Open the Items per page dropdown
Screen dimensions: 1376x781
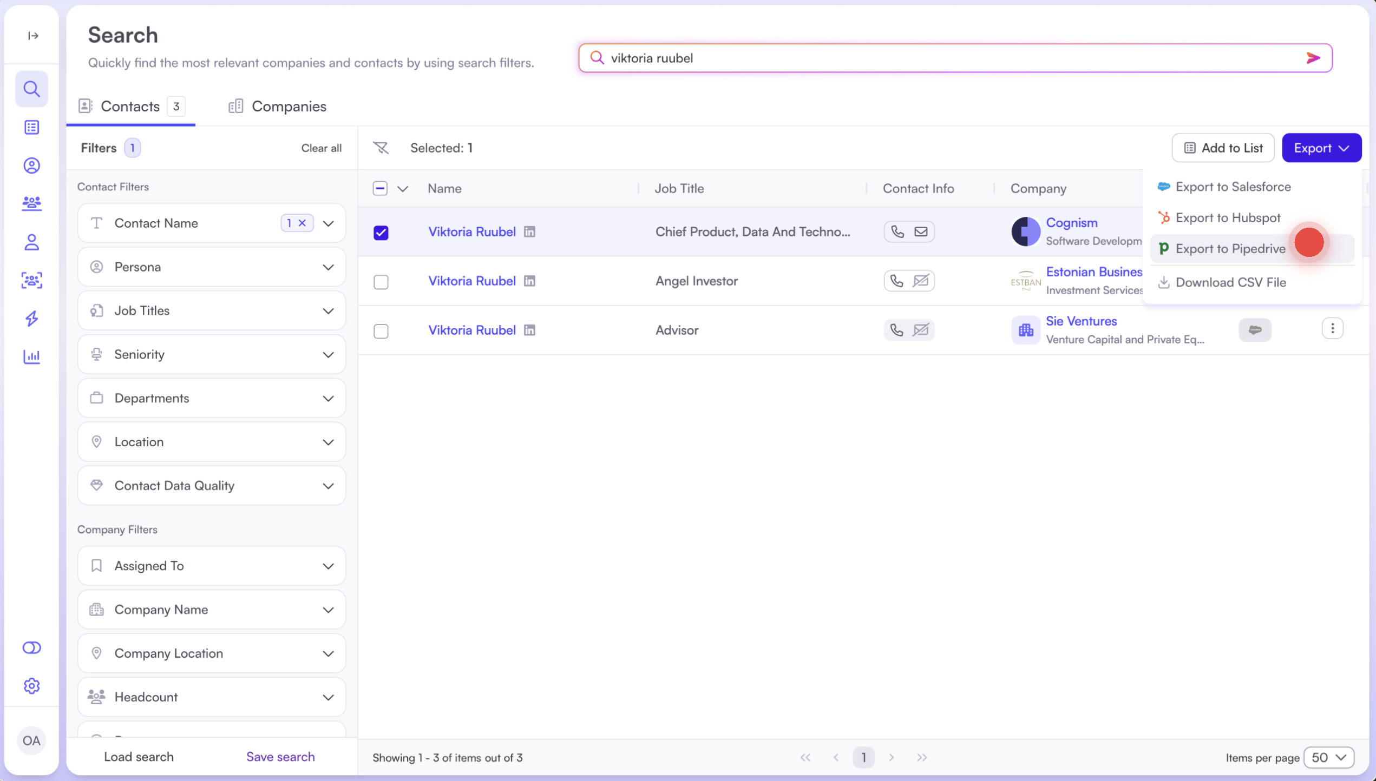(x=1329, y=757)
